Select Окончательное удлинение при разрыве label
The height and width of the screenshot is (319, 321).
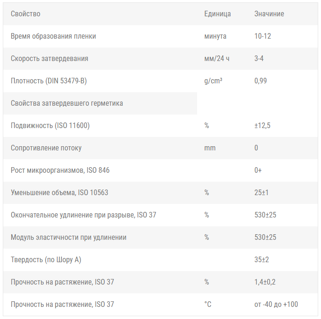click(83, 215)
